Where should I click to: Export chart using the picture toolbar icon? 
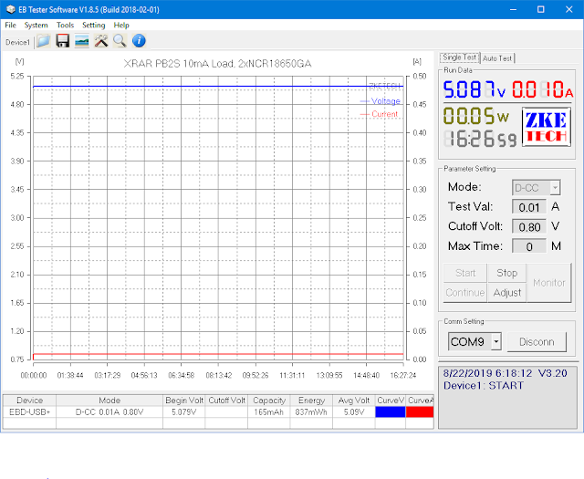click(x=81, y=41)
